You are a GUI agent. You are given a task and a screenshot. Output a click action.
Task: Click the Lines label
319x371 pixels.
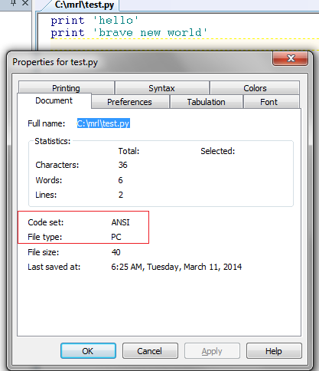tap(46, 195)
